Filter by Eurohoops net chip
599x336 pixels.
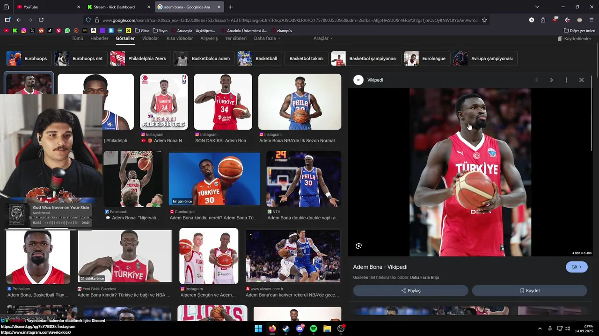point(80,58)
